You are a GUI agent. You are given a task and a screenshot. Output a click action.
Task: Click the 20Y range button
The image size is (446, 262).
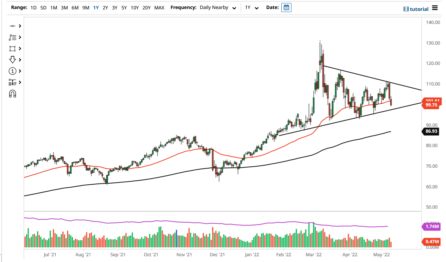tap(146, 7)
